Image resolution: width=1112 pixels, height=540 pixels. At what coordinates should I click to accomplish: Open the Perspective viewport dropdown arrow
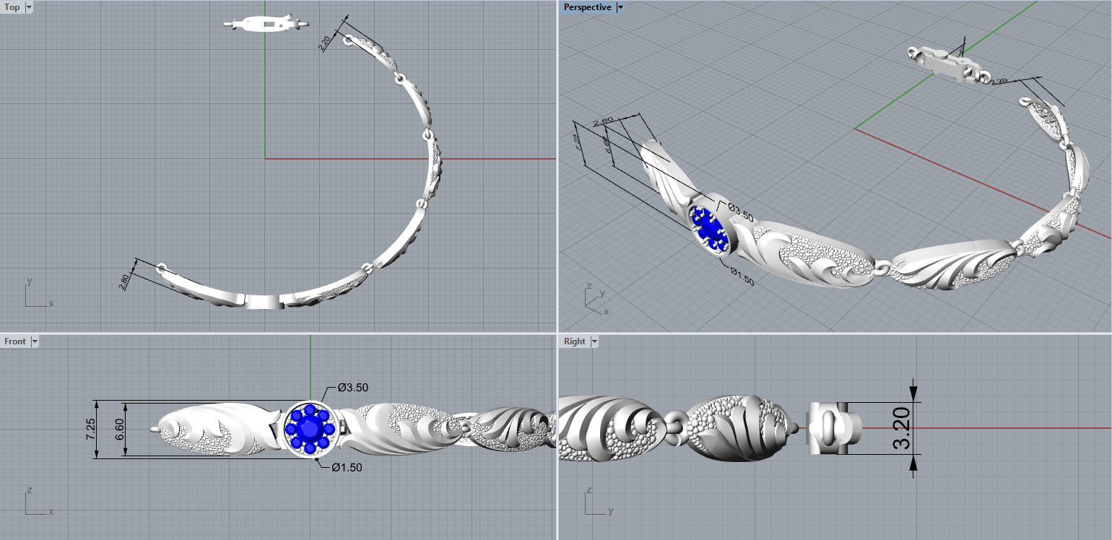tap(620, 7)
